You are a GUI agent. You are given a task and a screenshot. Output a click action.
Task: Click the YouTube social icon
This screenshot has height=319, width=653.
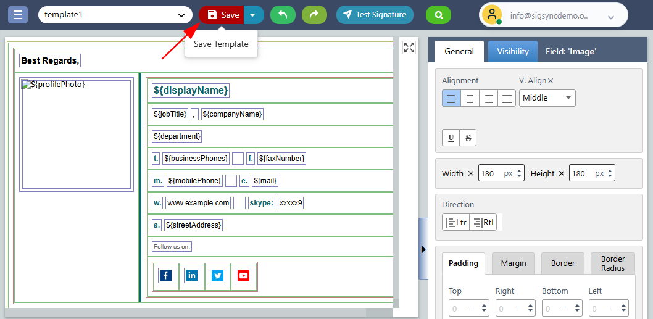[244, 276]
